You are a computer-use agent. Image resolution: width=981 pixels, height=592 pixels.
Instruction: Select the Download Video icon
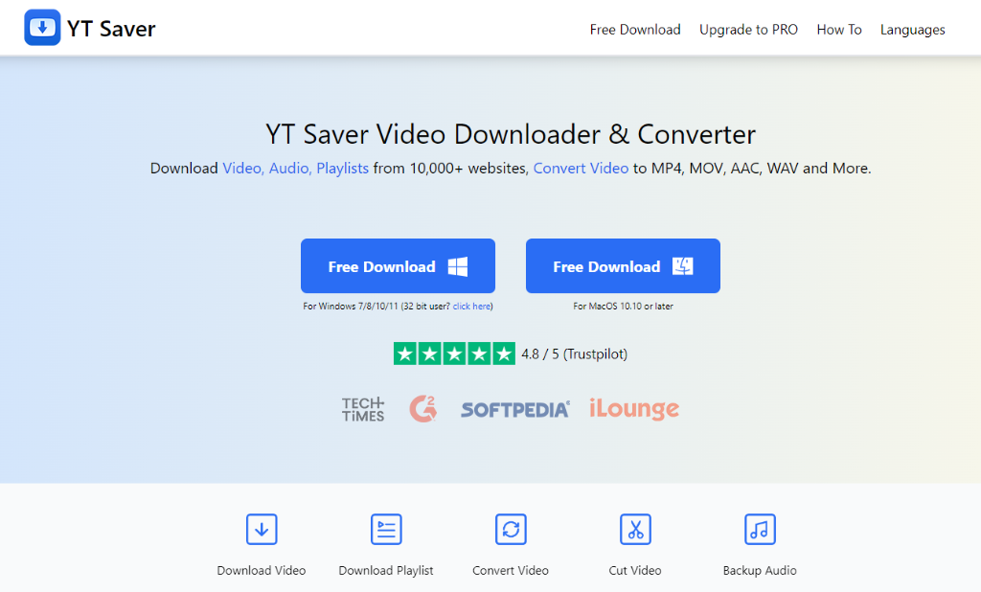coord(262,530)
